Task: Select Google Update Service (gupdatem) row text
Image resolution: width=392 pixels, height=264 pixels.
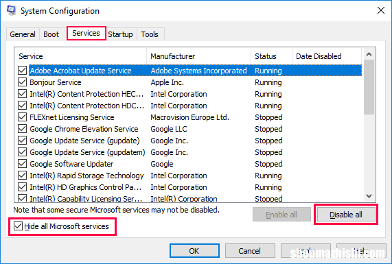Action: [x=87, y=152]
